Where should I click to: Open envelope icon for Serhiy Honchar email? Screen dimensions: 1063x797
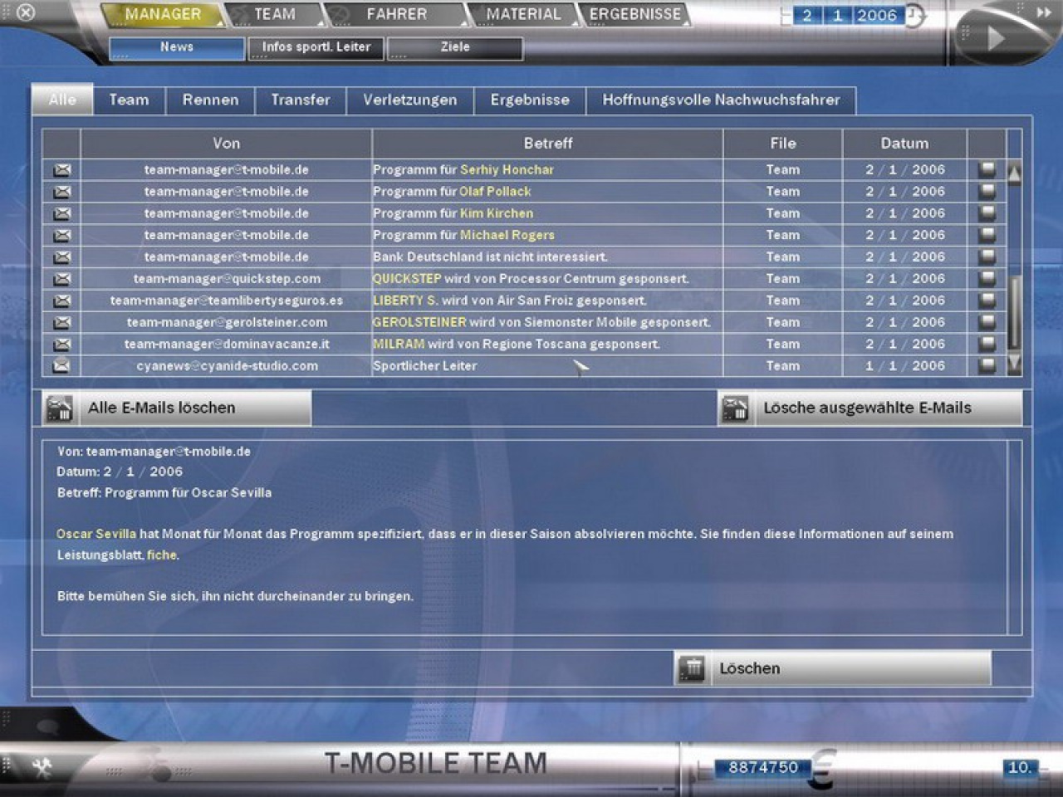coord(61,169)
